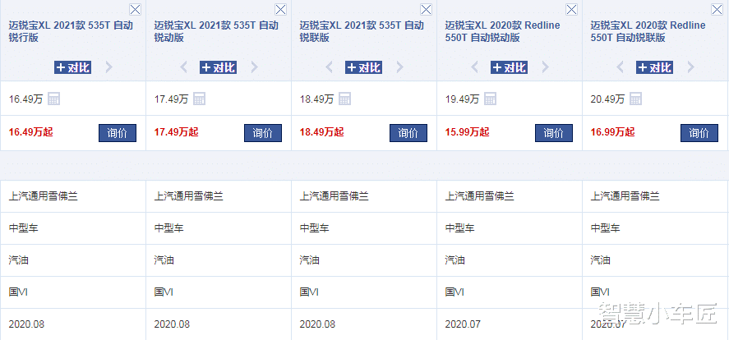Move 535T 自动锐联版 column left with arrow
The image size is (729, 340).
point(330,67)
